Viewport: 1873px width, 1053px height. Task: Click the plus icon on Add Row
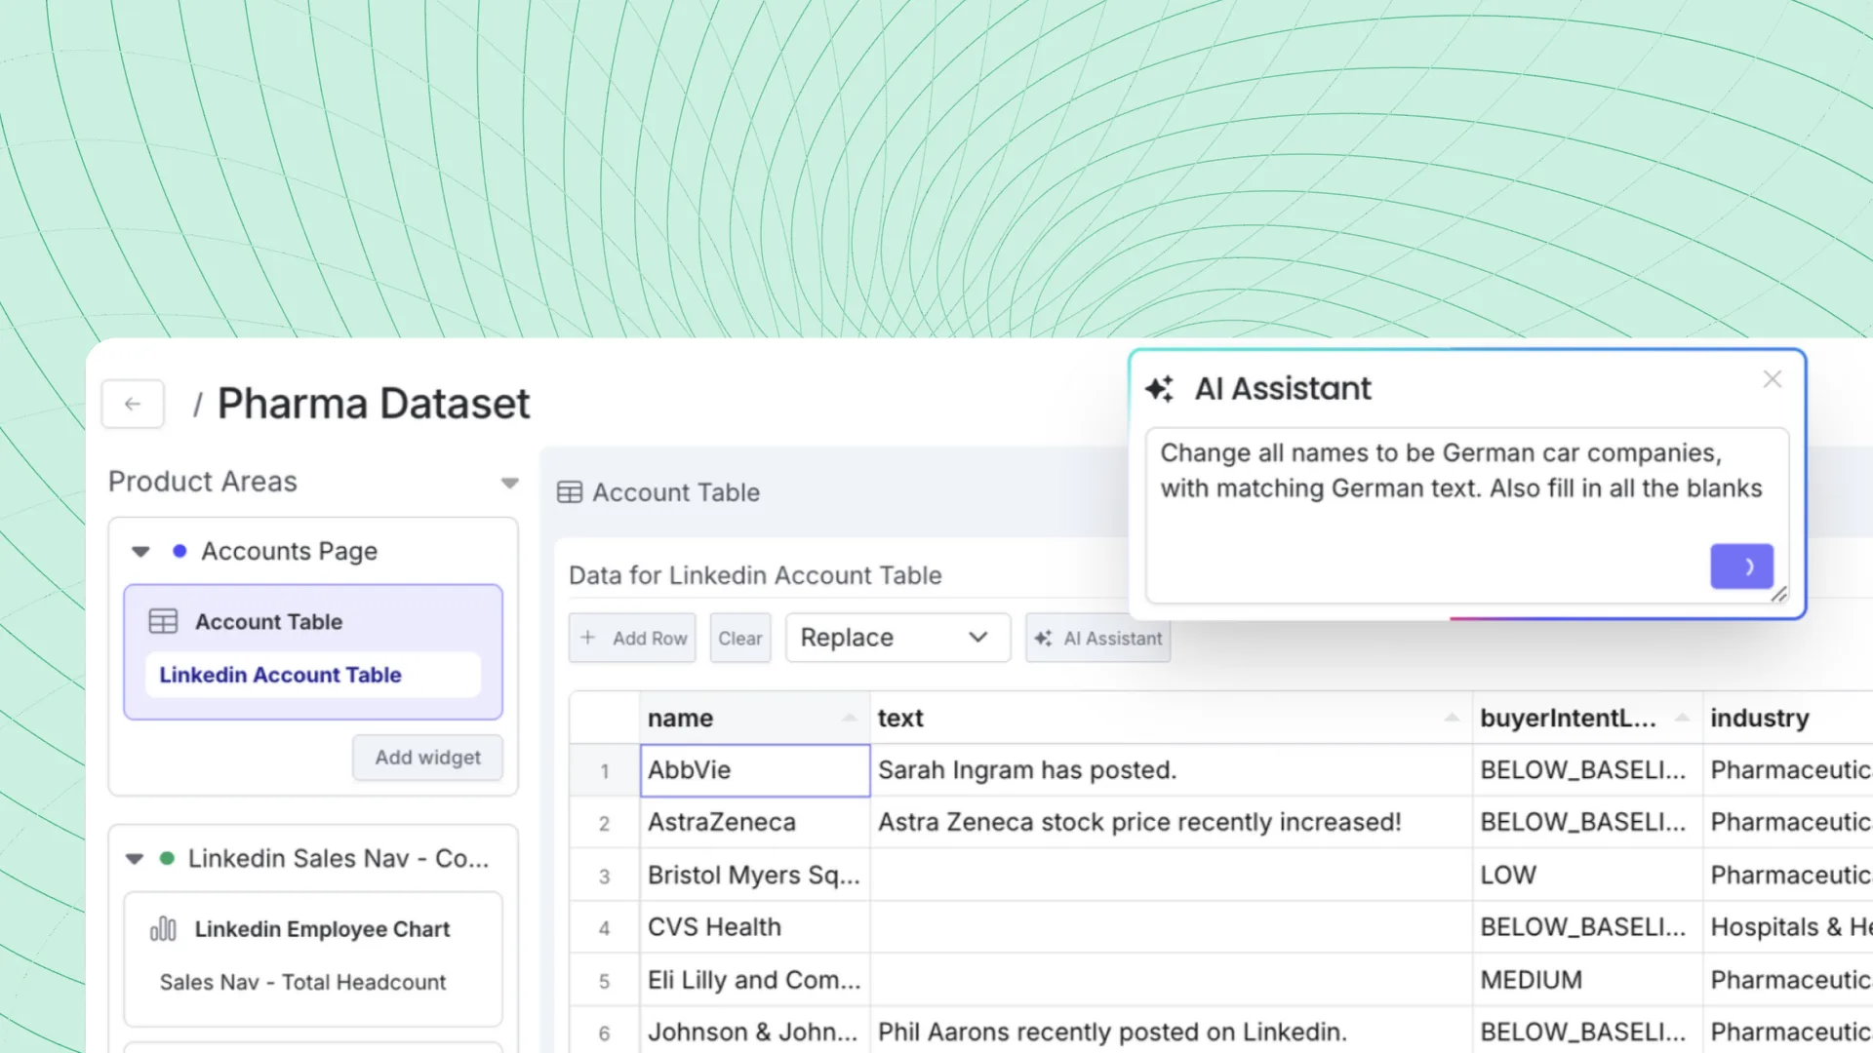click(588, 638)
